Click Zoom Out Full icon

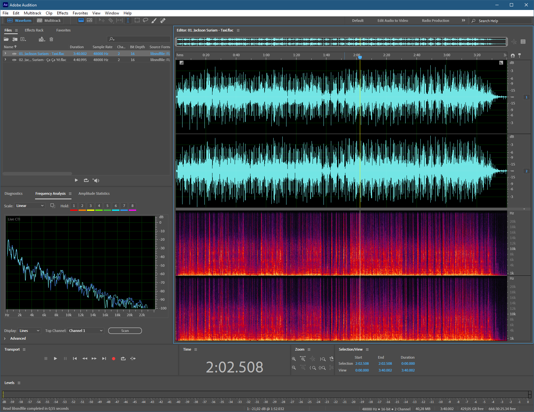pos(313,359)
